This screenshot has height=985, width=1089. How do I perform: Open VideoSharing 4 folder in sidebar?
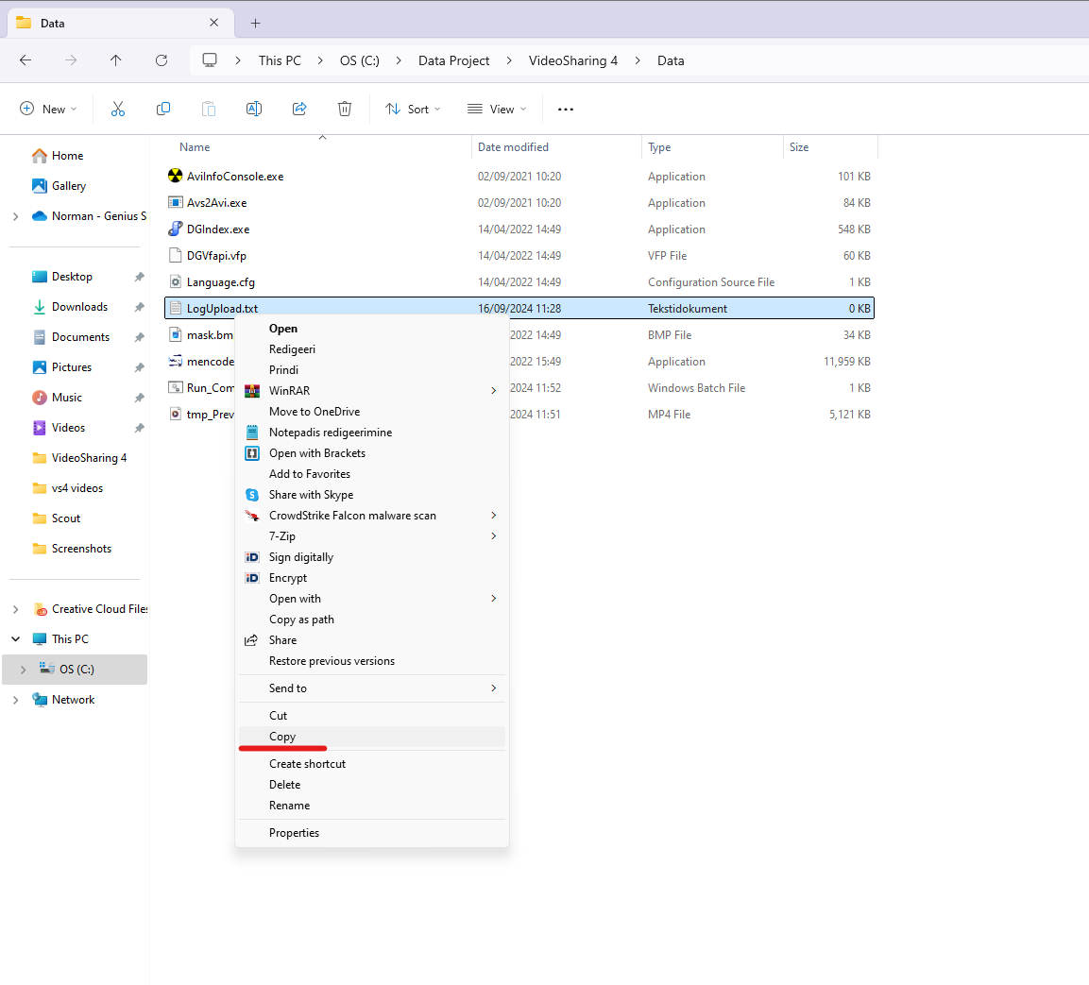(x=89, y=458)
